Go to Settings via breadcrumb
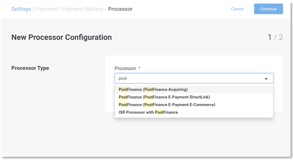Image resolution: width=293 pixels, height=160 pixels. tap(21, 9)
